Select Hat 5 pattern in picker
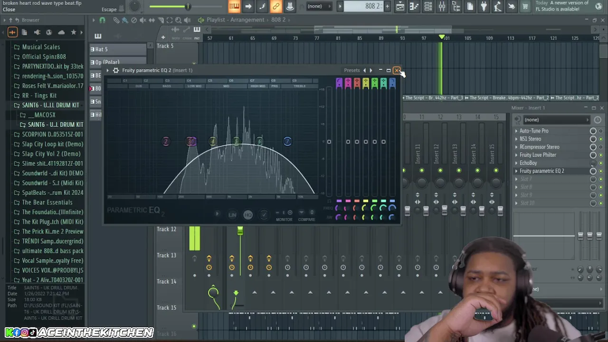The image size is (608, 342). [118, 49]
